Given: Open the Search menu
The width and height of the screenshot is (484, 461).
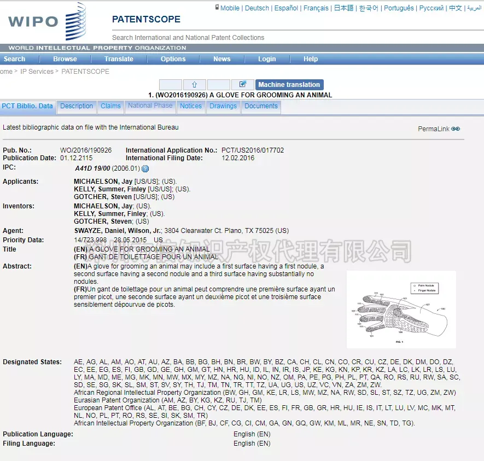Looking at the screenshot, I should 14,59.
